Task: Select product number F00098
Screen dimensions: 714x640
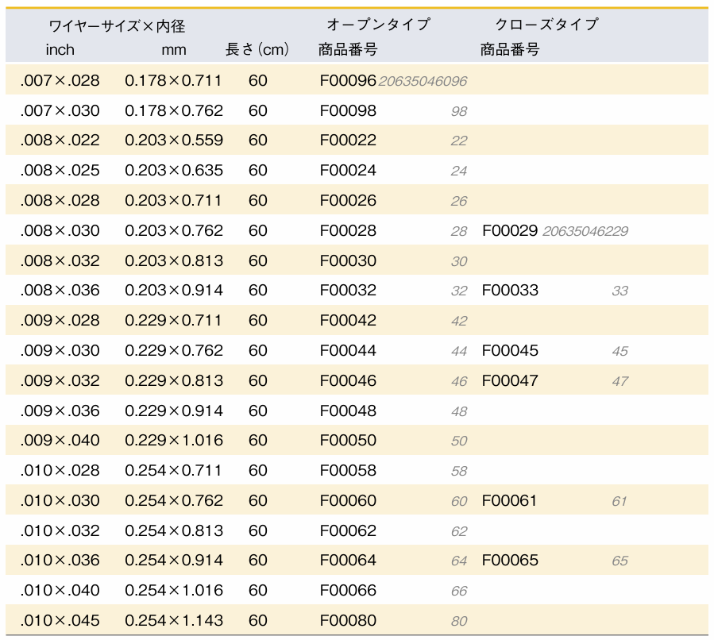Action: pyautogui.click(x=348, y=110)
